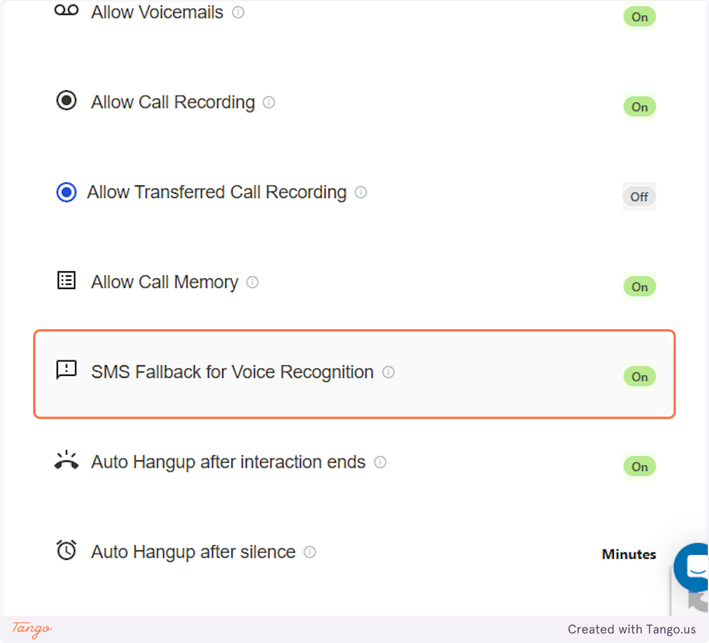
Task: Open the info tooltip for SMS Fallback
Action: (388, 372)
